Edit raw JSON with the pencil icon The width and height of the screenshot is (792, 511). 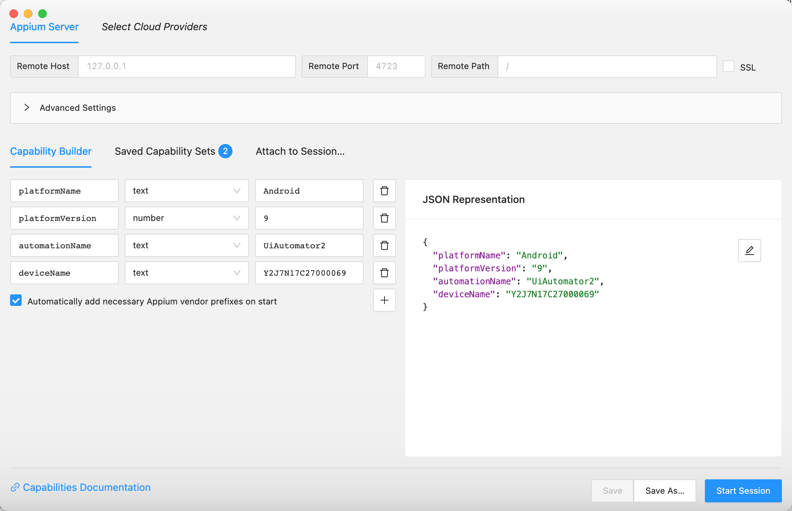[x=749, y=250]
